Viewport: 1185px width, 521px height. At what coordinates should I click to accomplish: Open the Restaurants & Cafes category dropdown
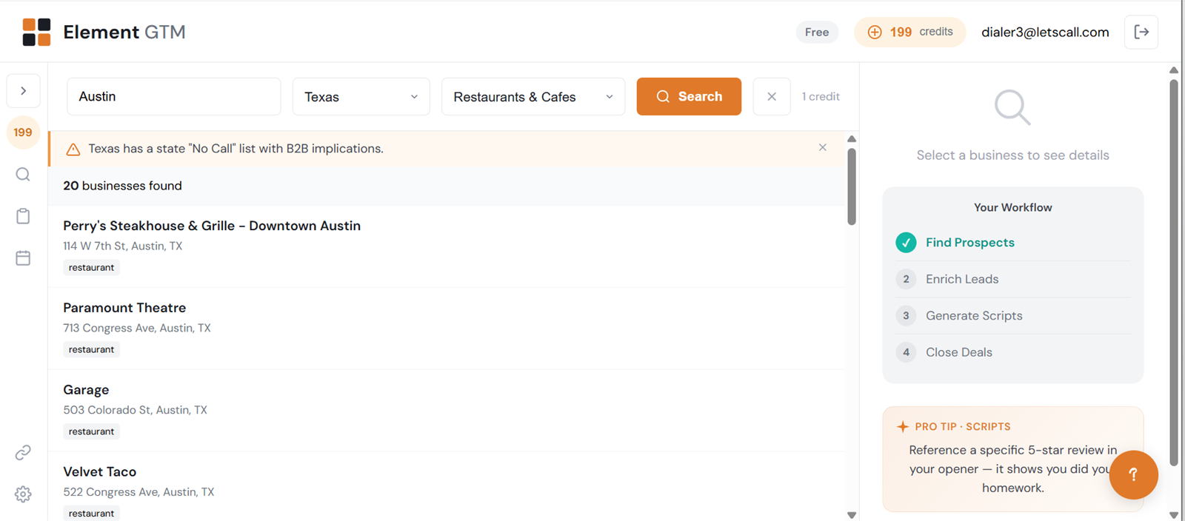533,97
